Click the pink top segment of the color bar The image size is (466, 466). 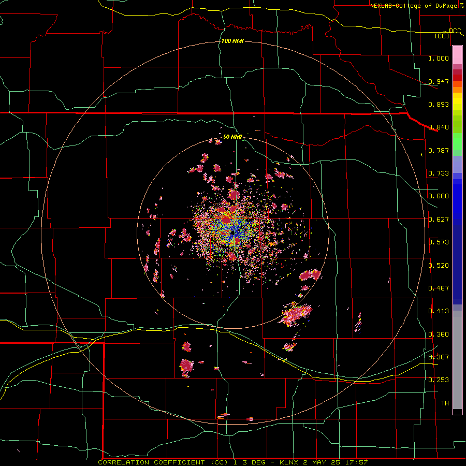[457, 55]
